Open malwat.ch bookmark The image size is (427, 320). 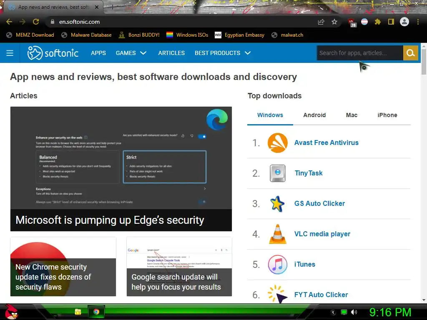(287, 35)
